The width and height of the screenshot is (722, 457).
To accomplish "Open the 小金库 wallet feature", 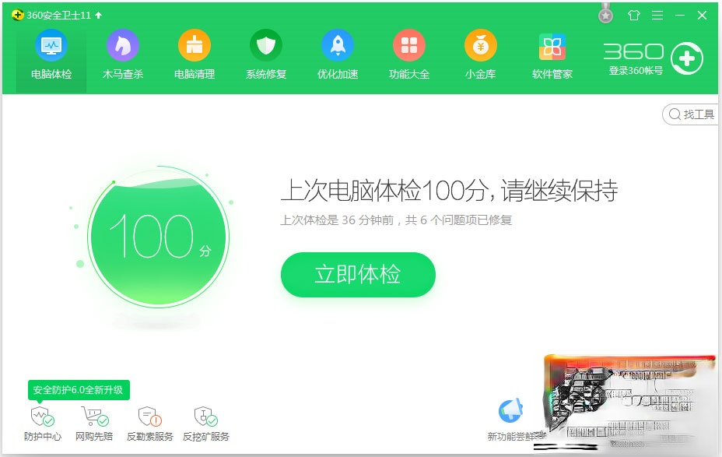I will click(x=480, y=54).
